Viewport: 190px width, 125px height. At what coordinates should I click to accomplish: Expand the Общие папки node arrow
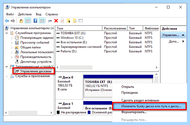(12, 47)
